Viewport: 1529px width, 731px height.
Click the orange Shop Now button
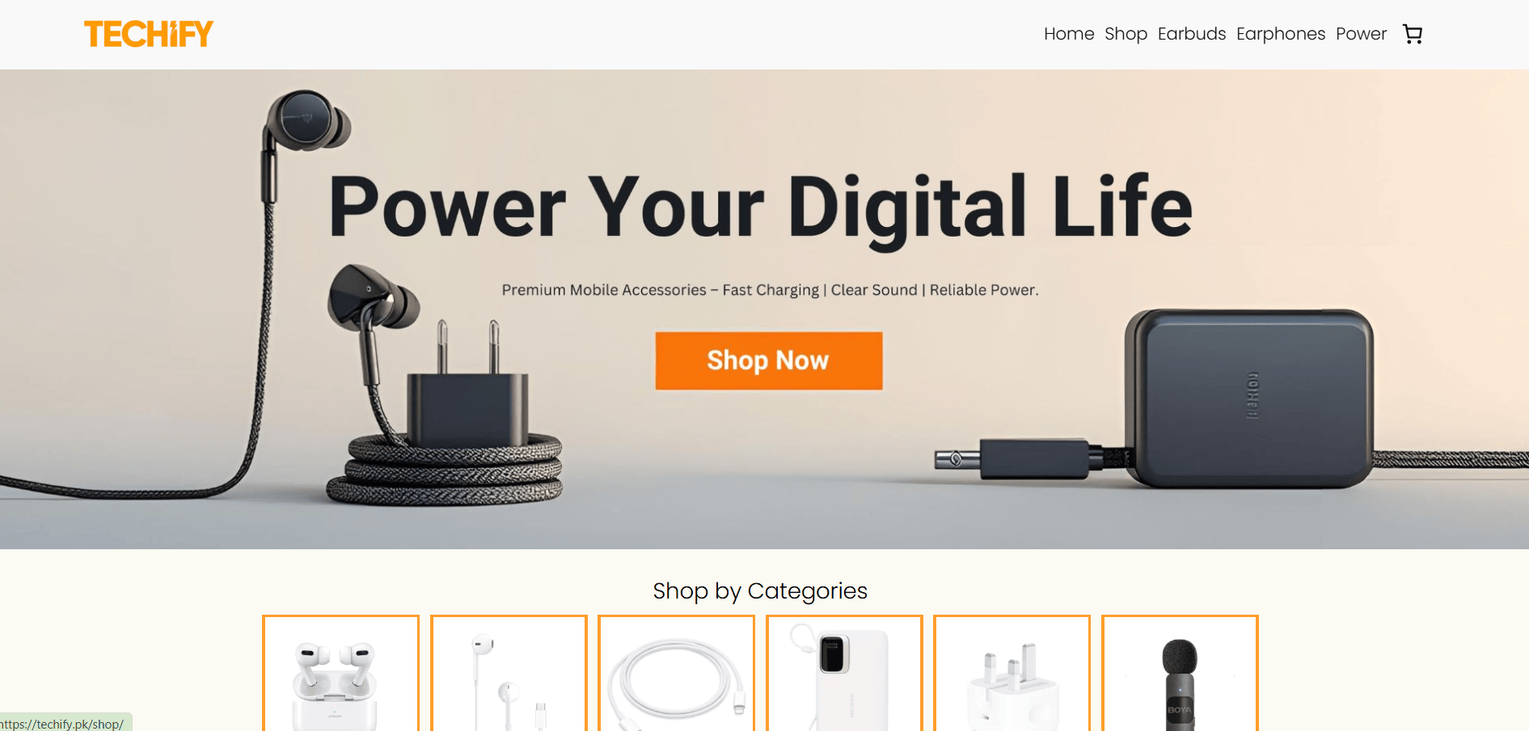pos(768,360)
